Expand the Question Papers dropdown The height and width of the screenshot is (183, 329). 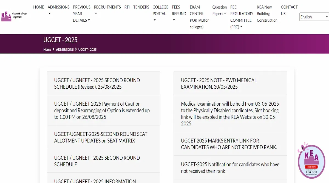click(x=220, y=10)
